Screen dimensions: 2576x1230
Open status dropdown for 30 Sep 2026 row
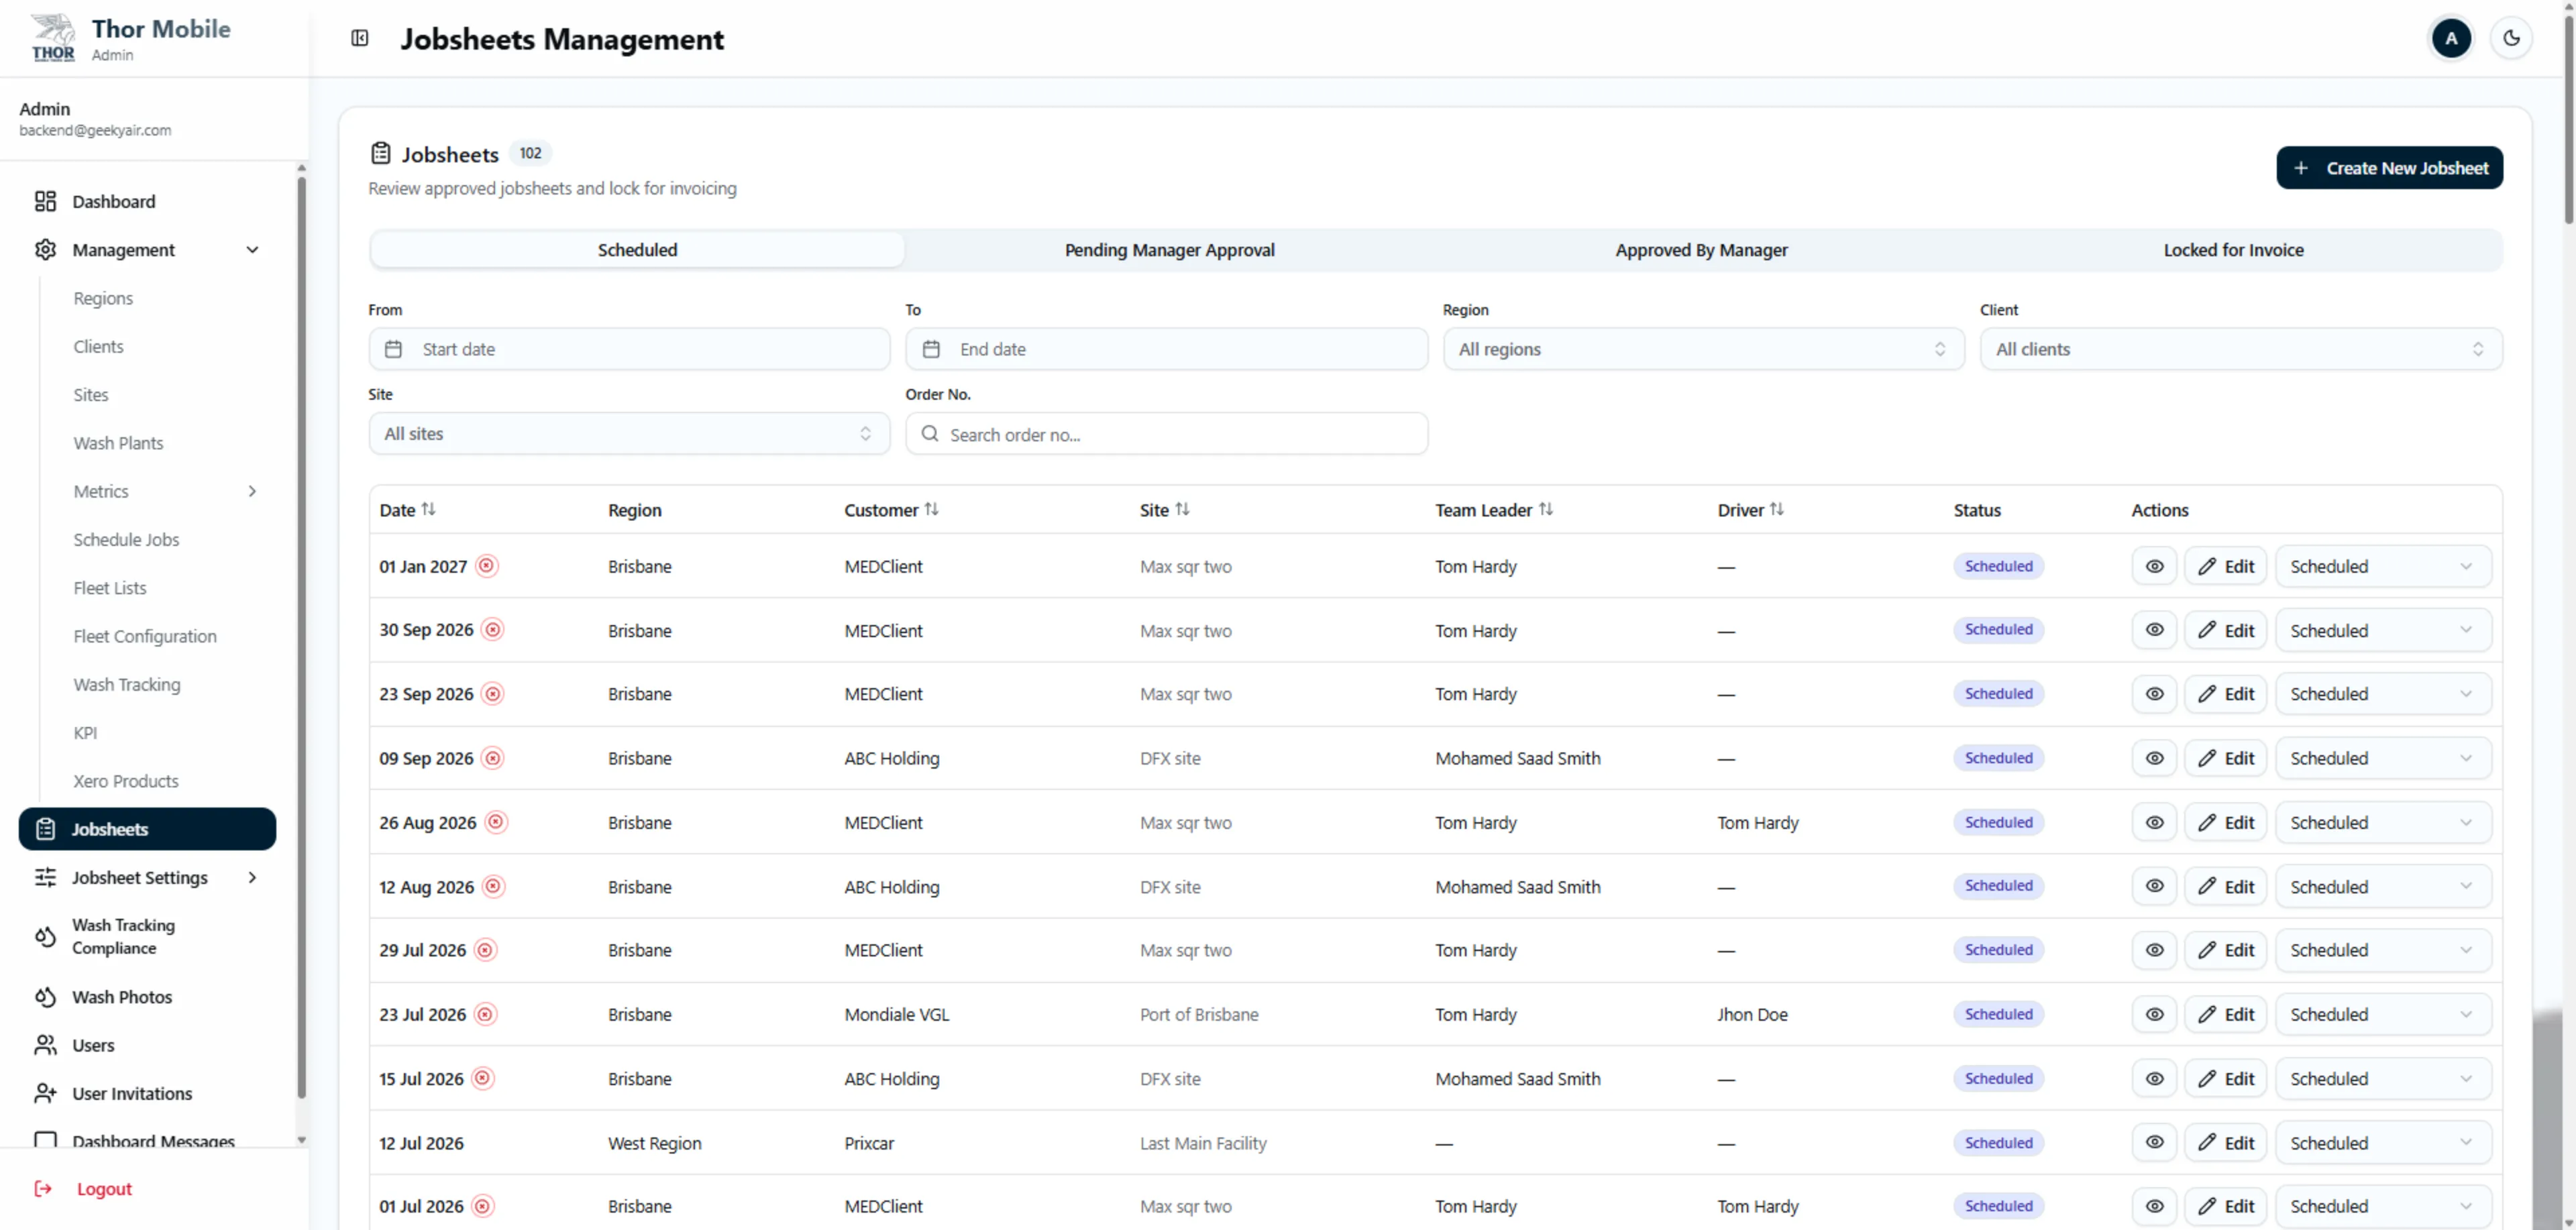pos(2383,630)
